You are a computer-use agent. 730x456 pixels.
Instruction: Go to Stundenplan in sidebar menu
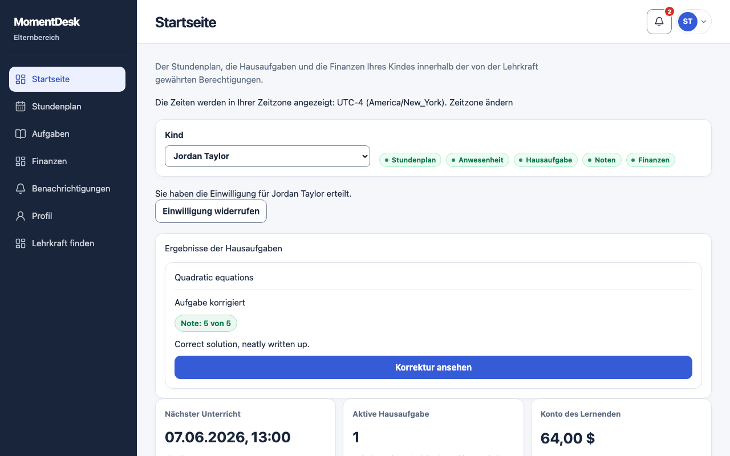[67, 107]
